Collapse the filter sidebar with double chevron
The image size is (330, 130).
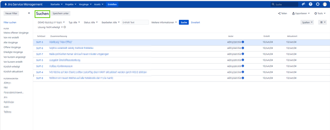click(x=29, y=13)
